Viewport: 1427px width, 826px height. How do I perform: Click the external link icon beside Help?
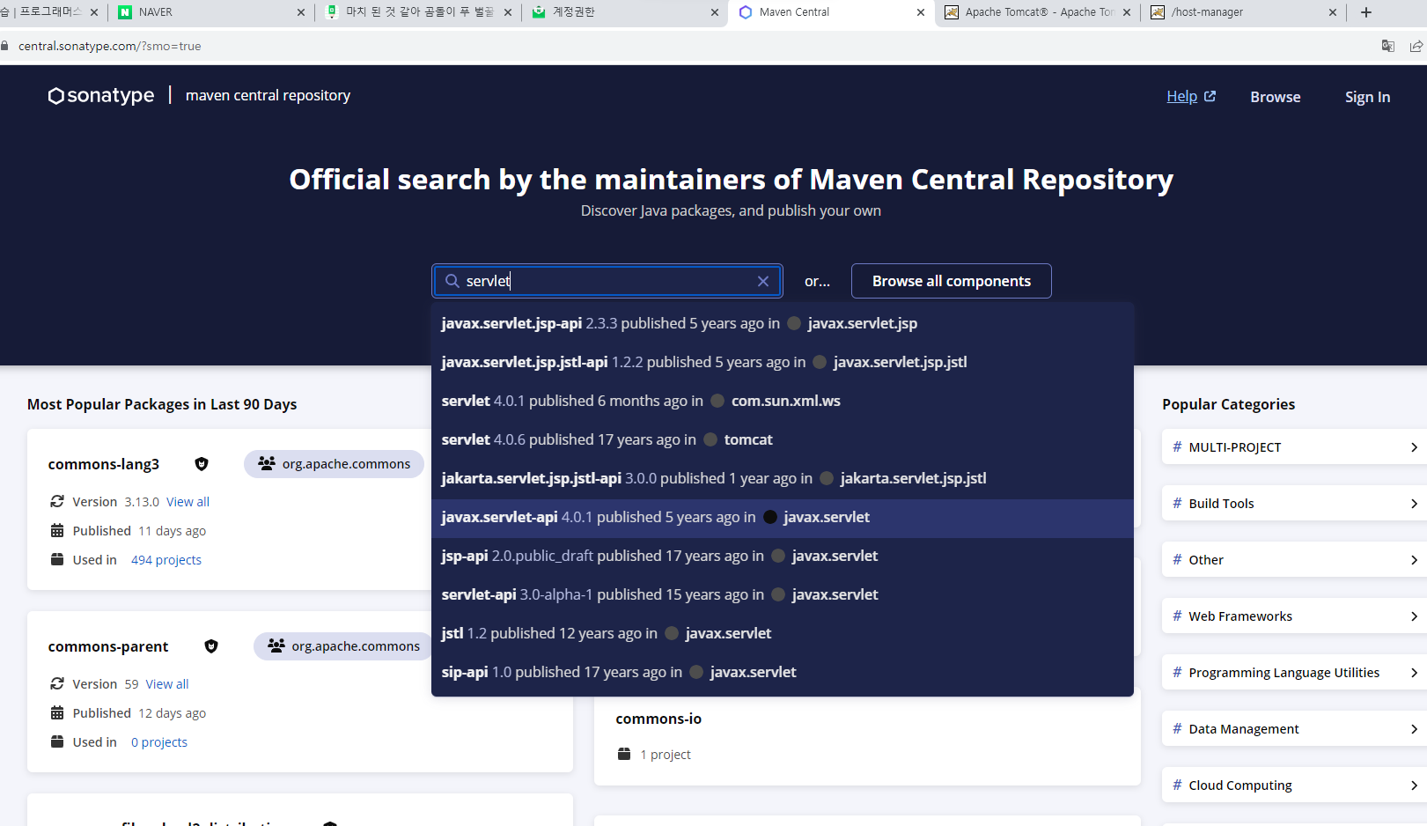1210,96
